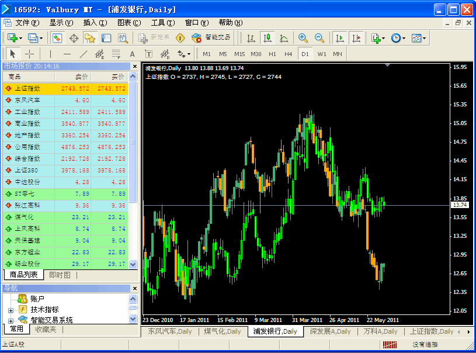Click the New Chart toolbar icon

point(12,38)
